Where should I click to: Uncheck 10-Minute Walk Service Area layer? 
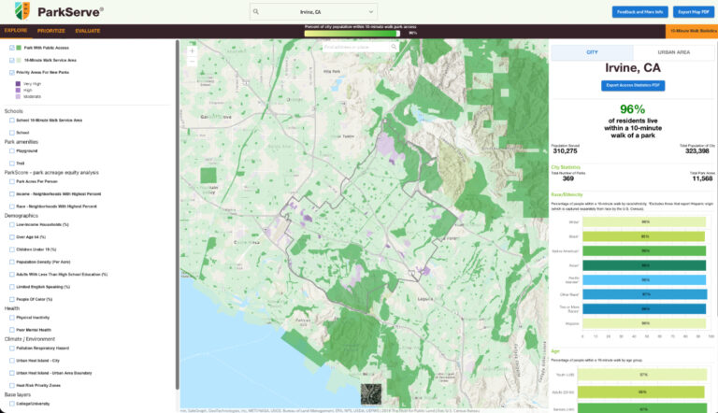click(12, 60)
